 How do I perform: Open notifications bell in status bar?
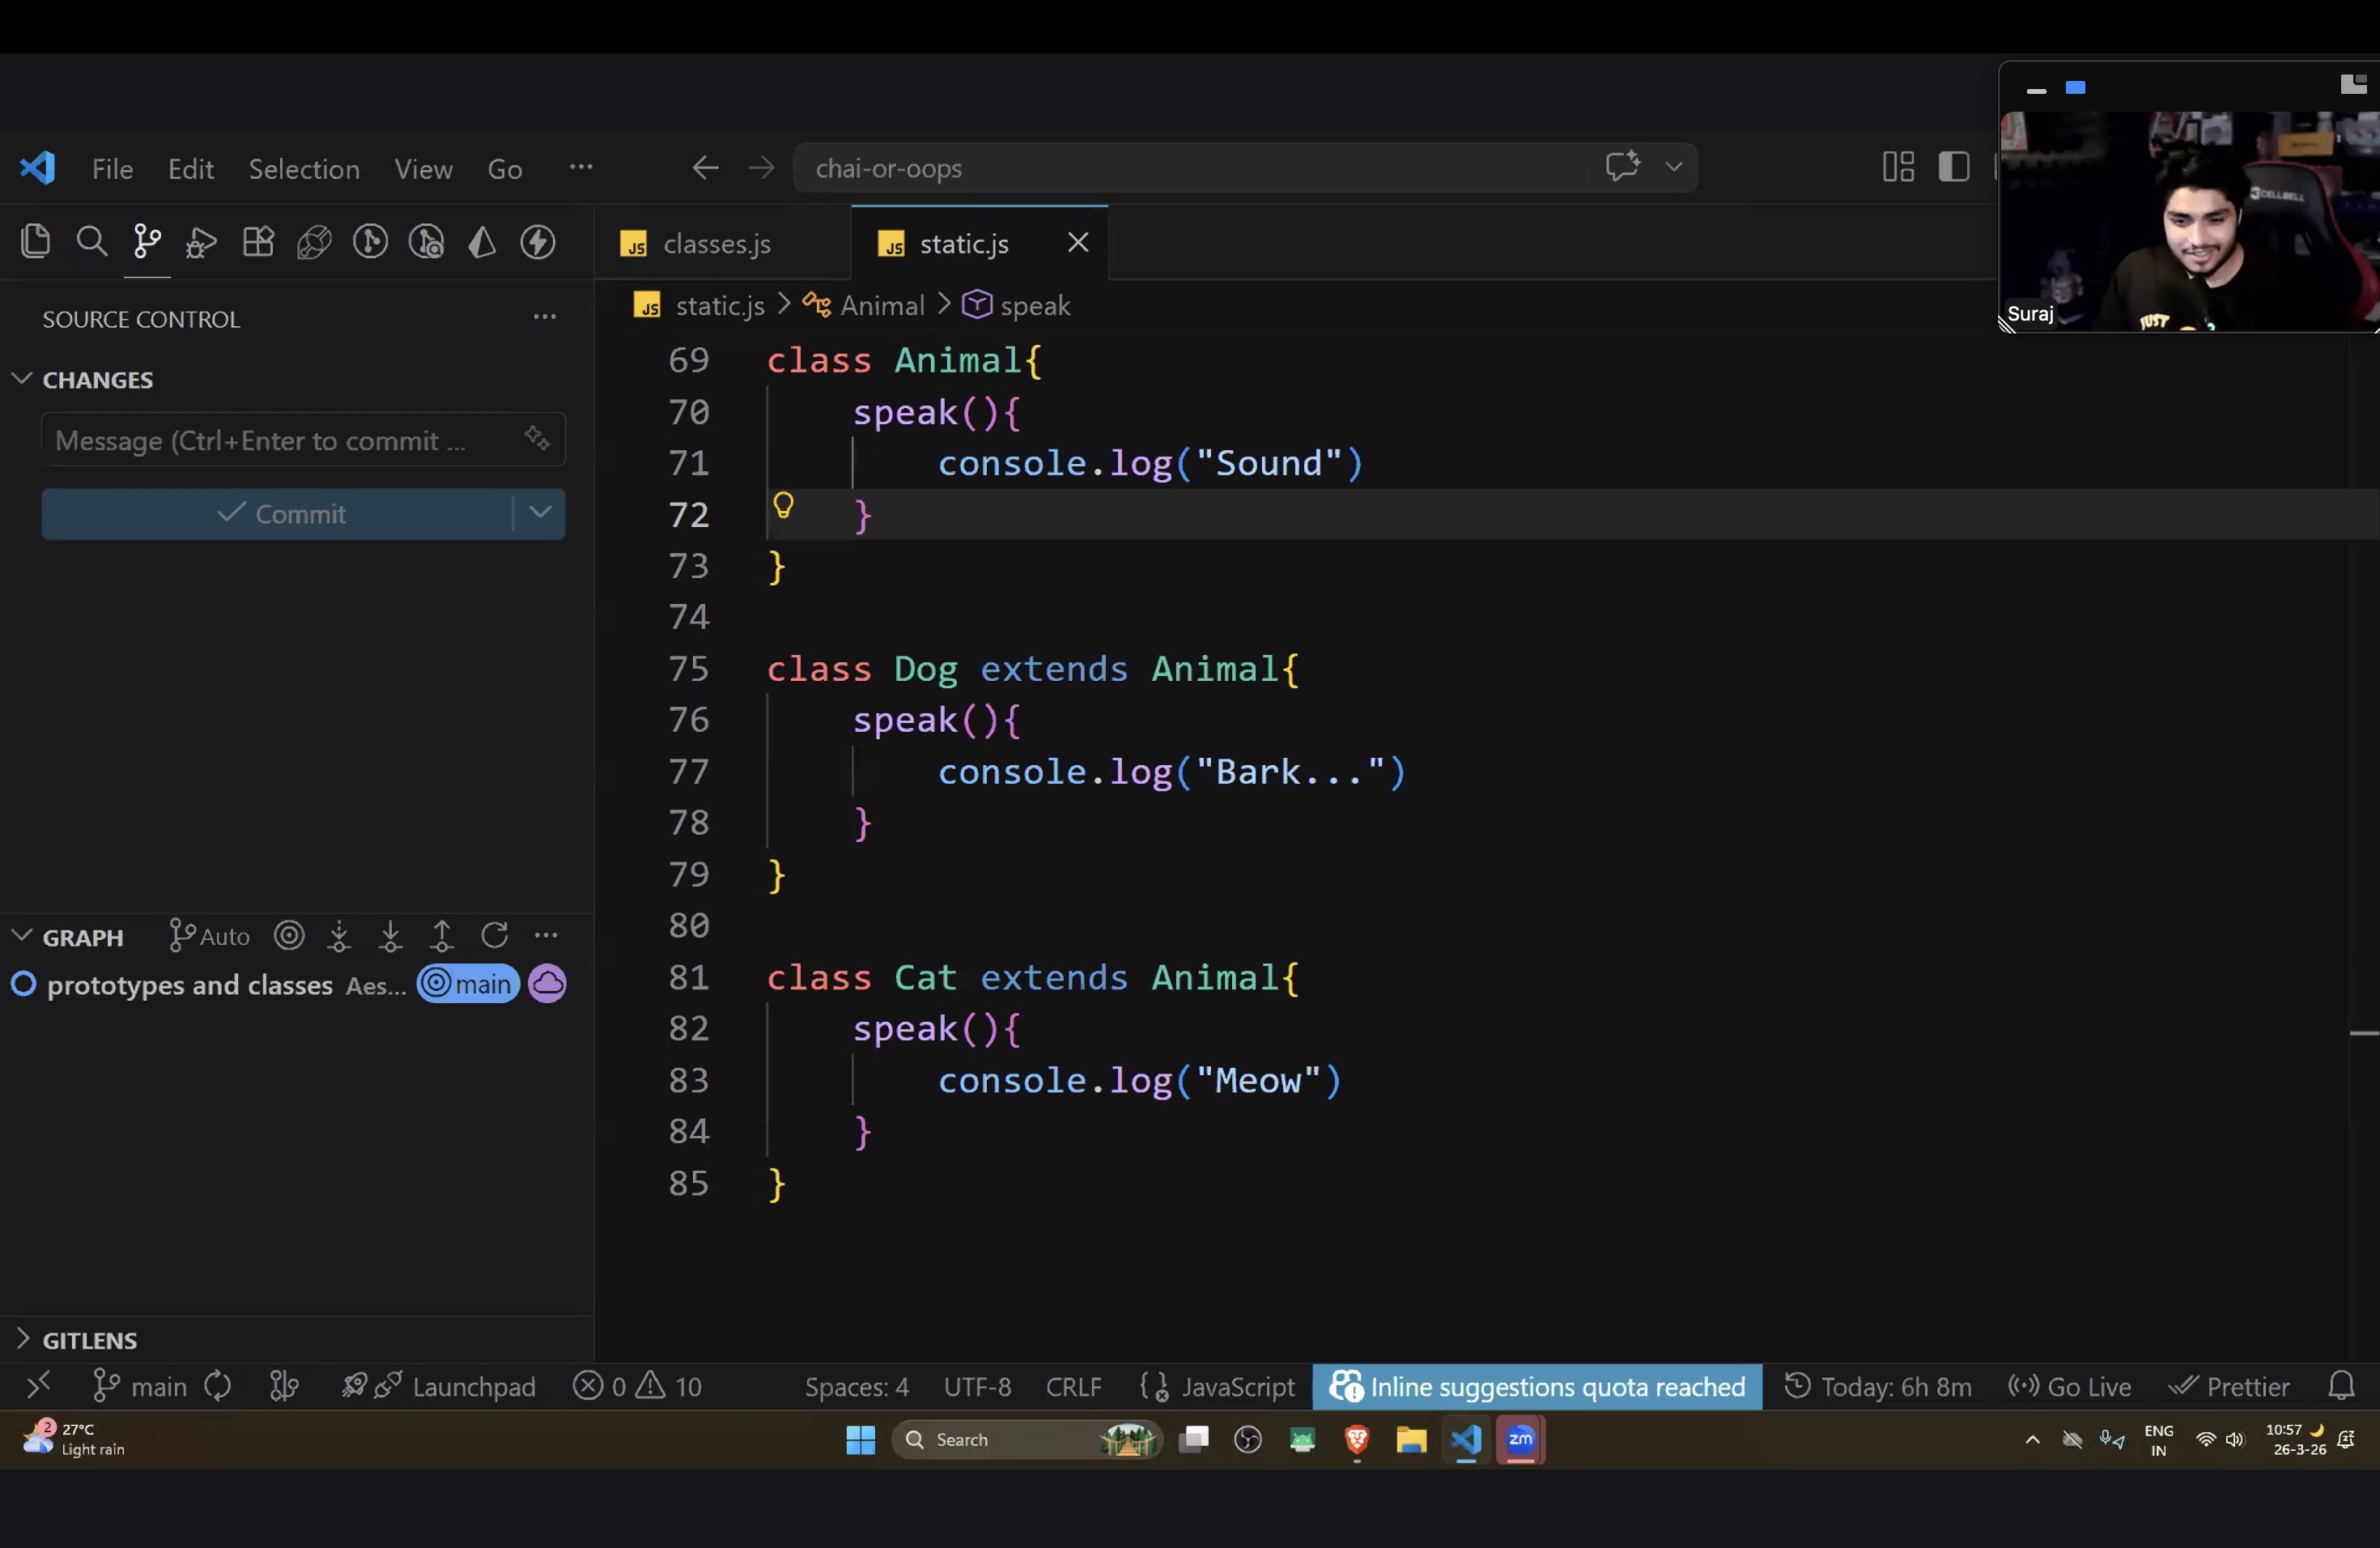tap(2341, 1387)
